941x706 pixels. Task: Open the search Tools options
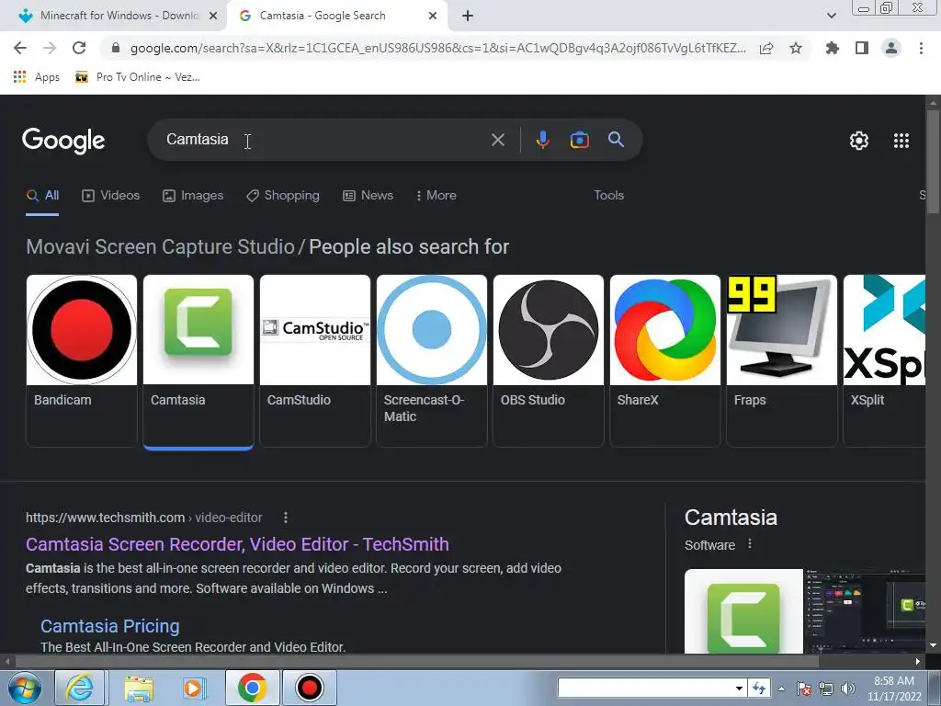[608, 195]
